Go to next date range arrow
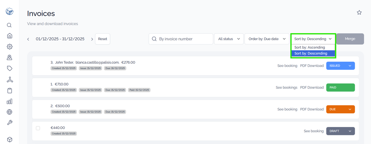This screenshot has width=371, height=144. (92, 39)
